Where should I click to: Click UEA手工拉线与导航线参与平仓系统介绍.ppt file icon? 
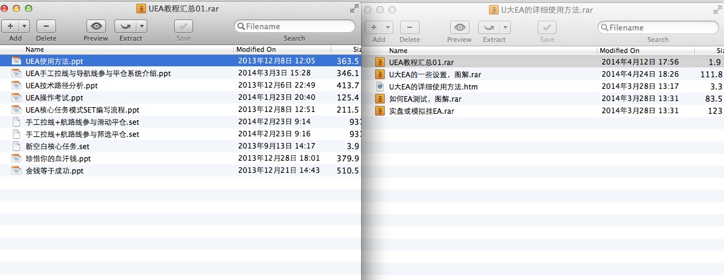[16, 73]
